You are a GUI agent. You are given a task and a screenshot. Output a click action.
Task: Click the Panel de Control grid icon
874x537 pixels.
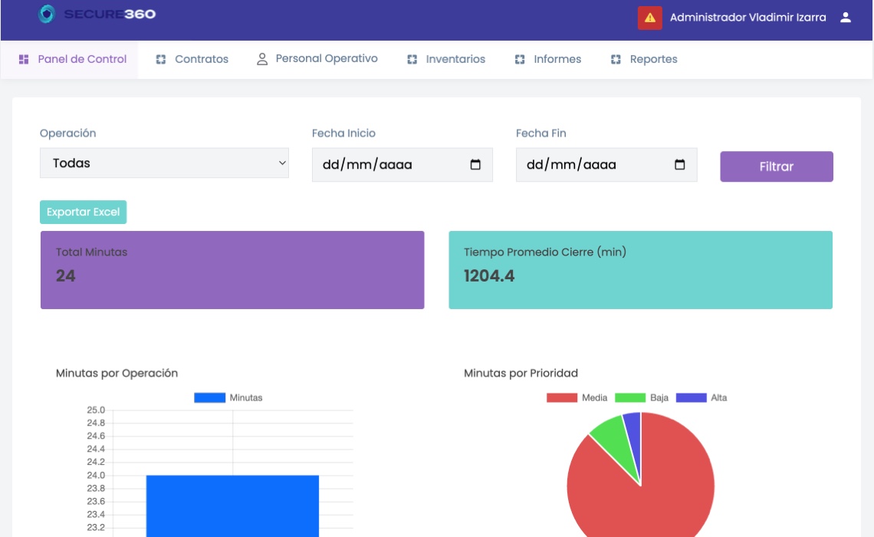pyautogui.click(x=24, y=59)
